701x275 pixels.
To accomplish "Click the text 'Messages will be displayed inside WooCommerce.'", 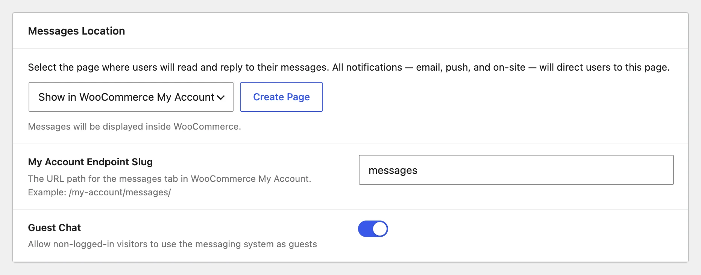I will [x=134, y=127].
